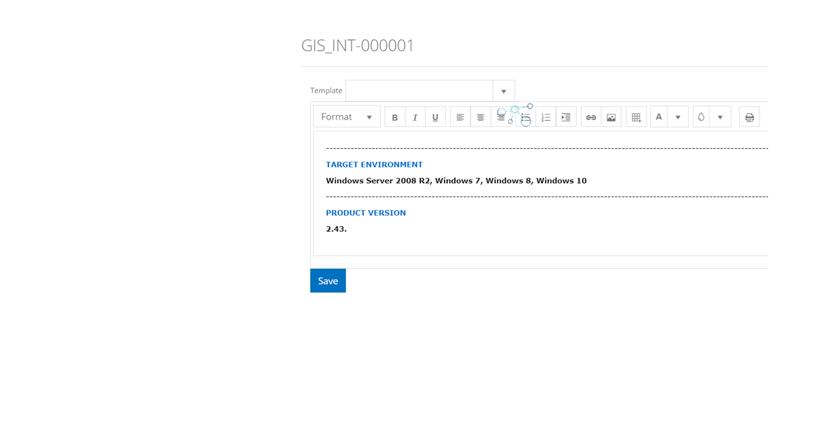Click the PRODUCT VERSION heading text
This screenshot has height=423, width=828.
pyautogui.click(x=366, y=213)
